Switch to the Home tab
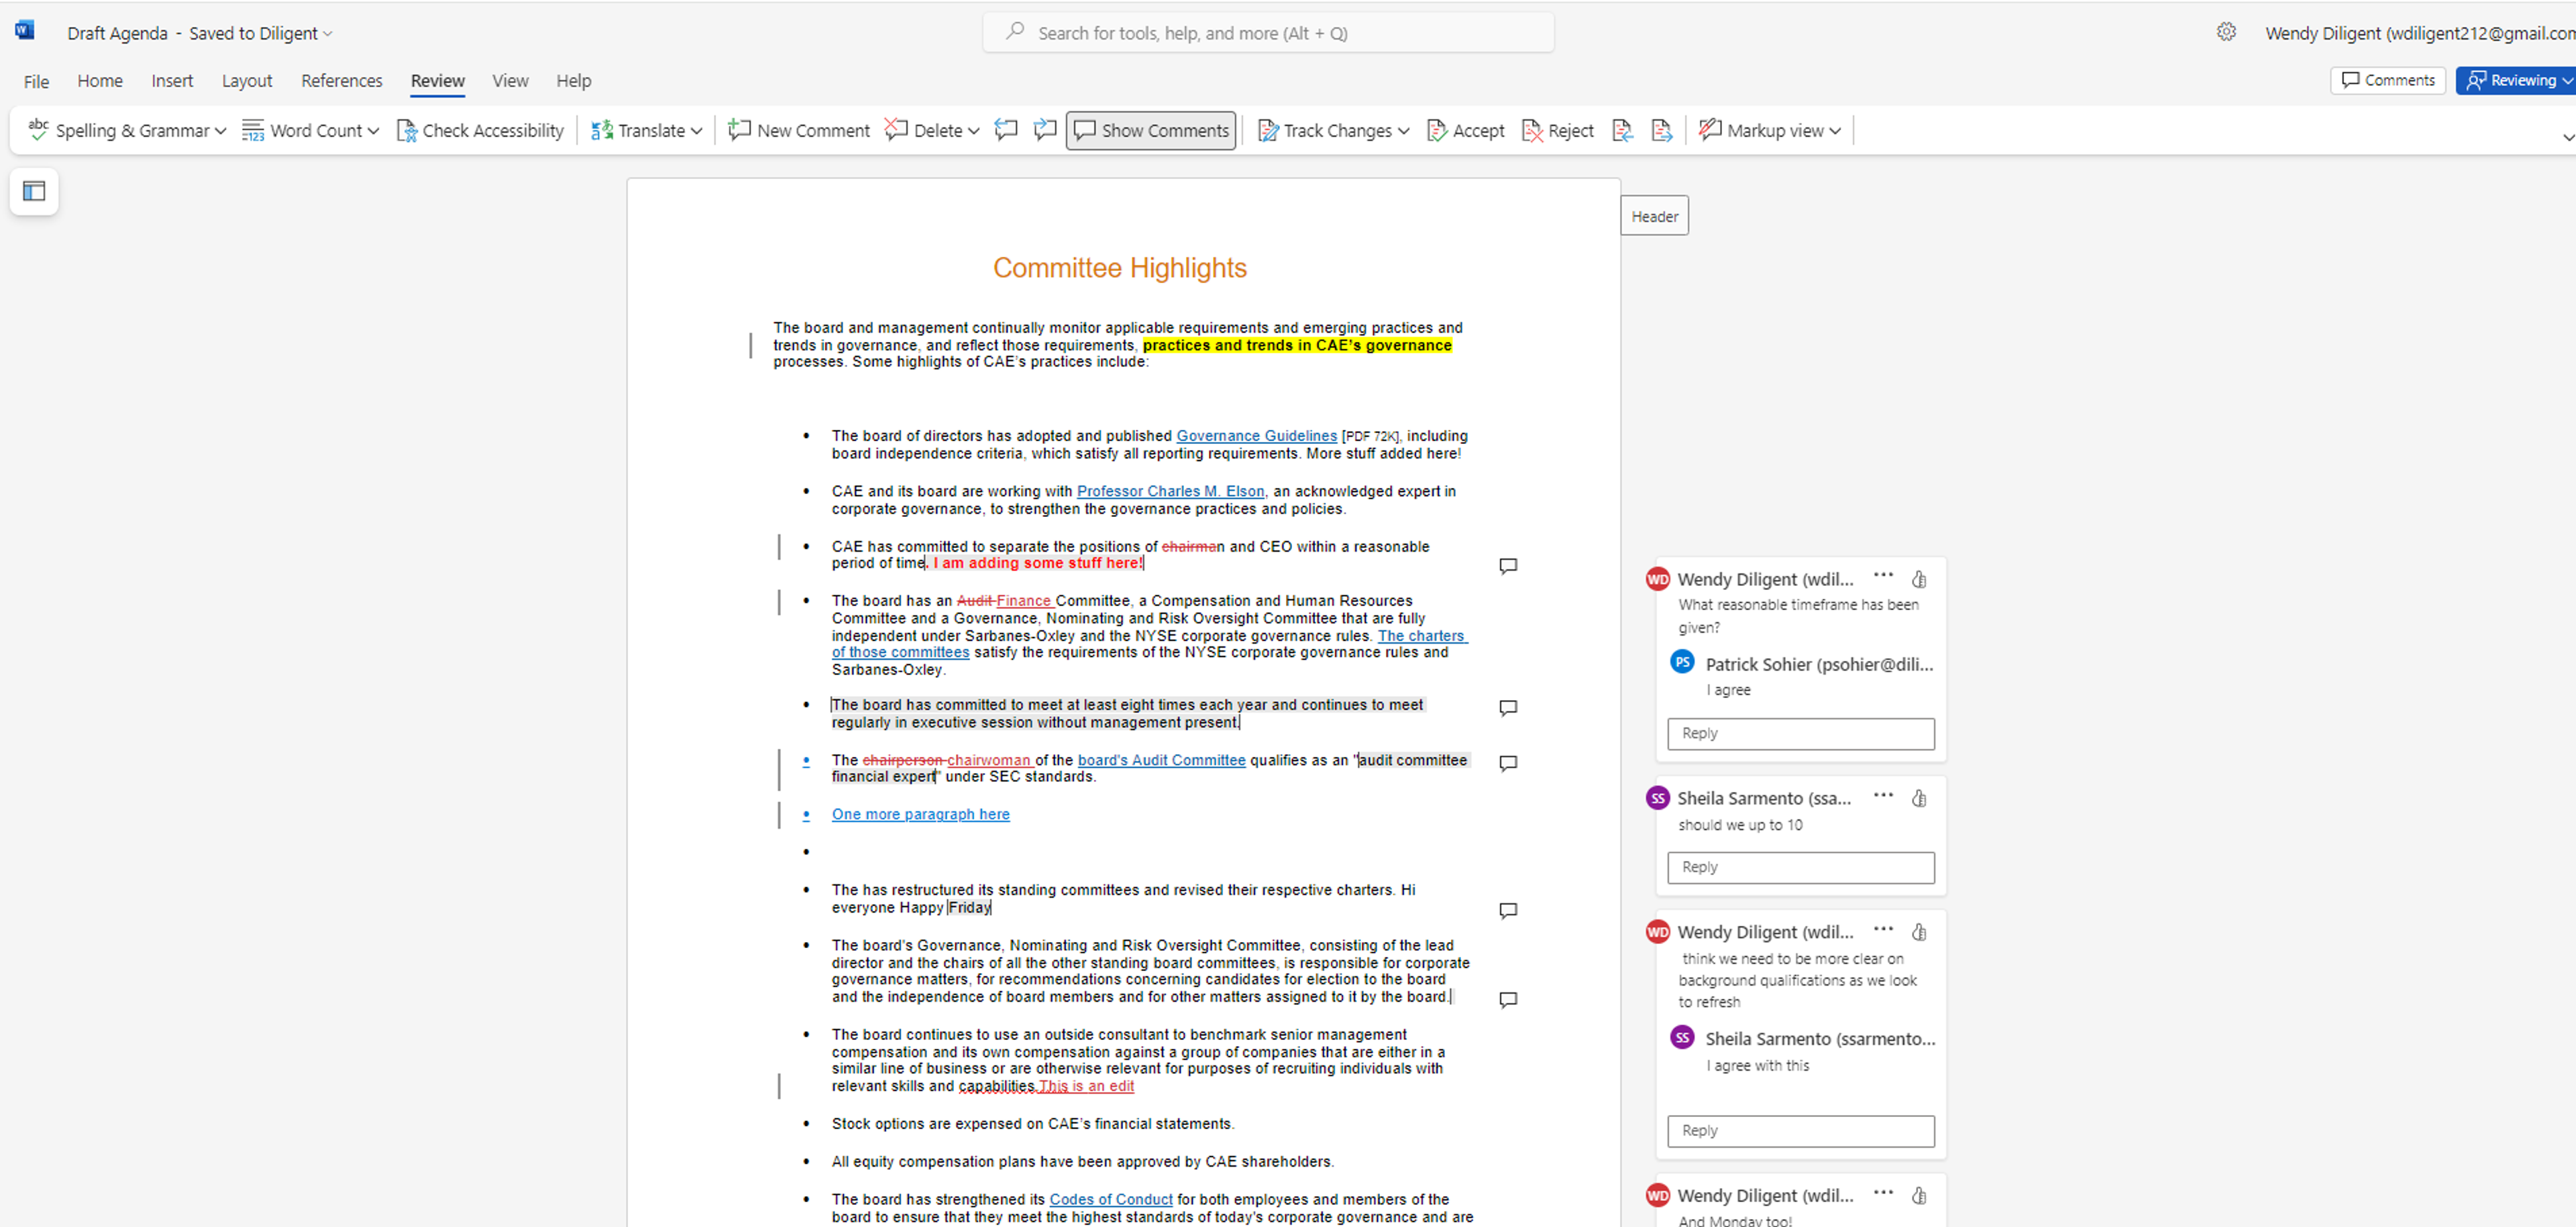This screenshot has width=2576, height=1227. (100, 81)
